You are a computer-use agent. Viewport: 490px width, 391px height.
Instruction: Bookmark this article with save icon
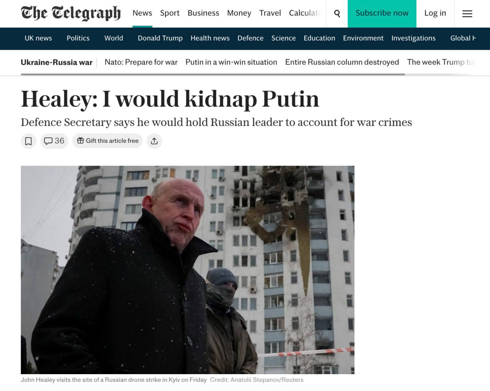click(x=28, y=141)
